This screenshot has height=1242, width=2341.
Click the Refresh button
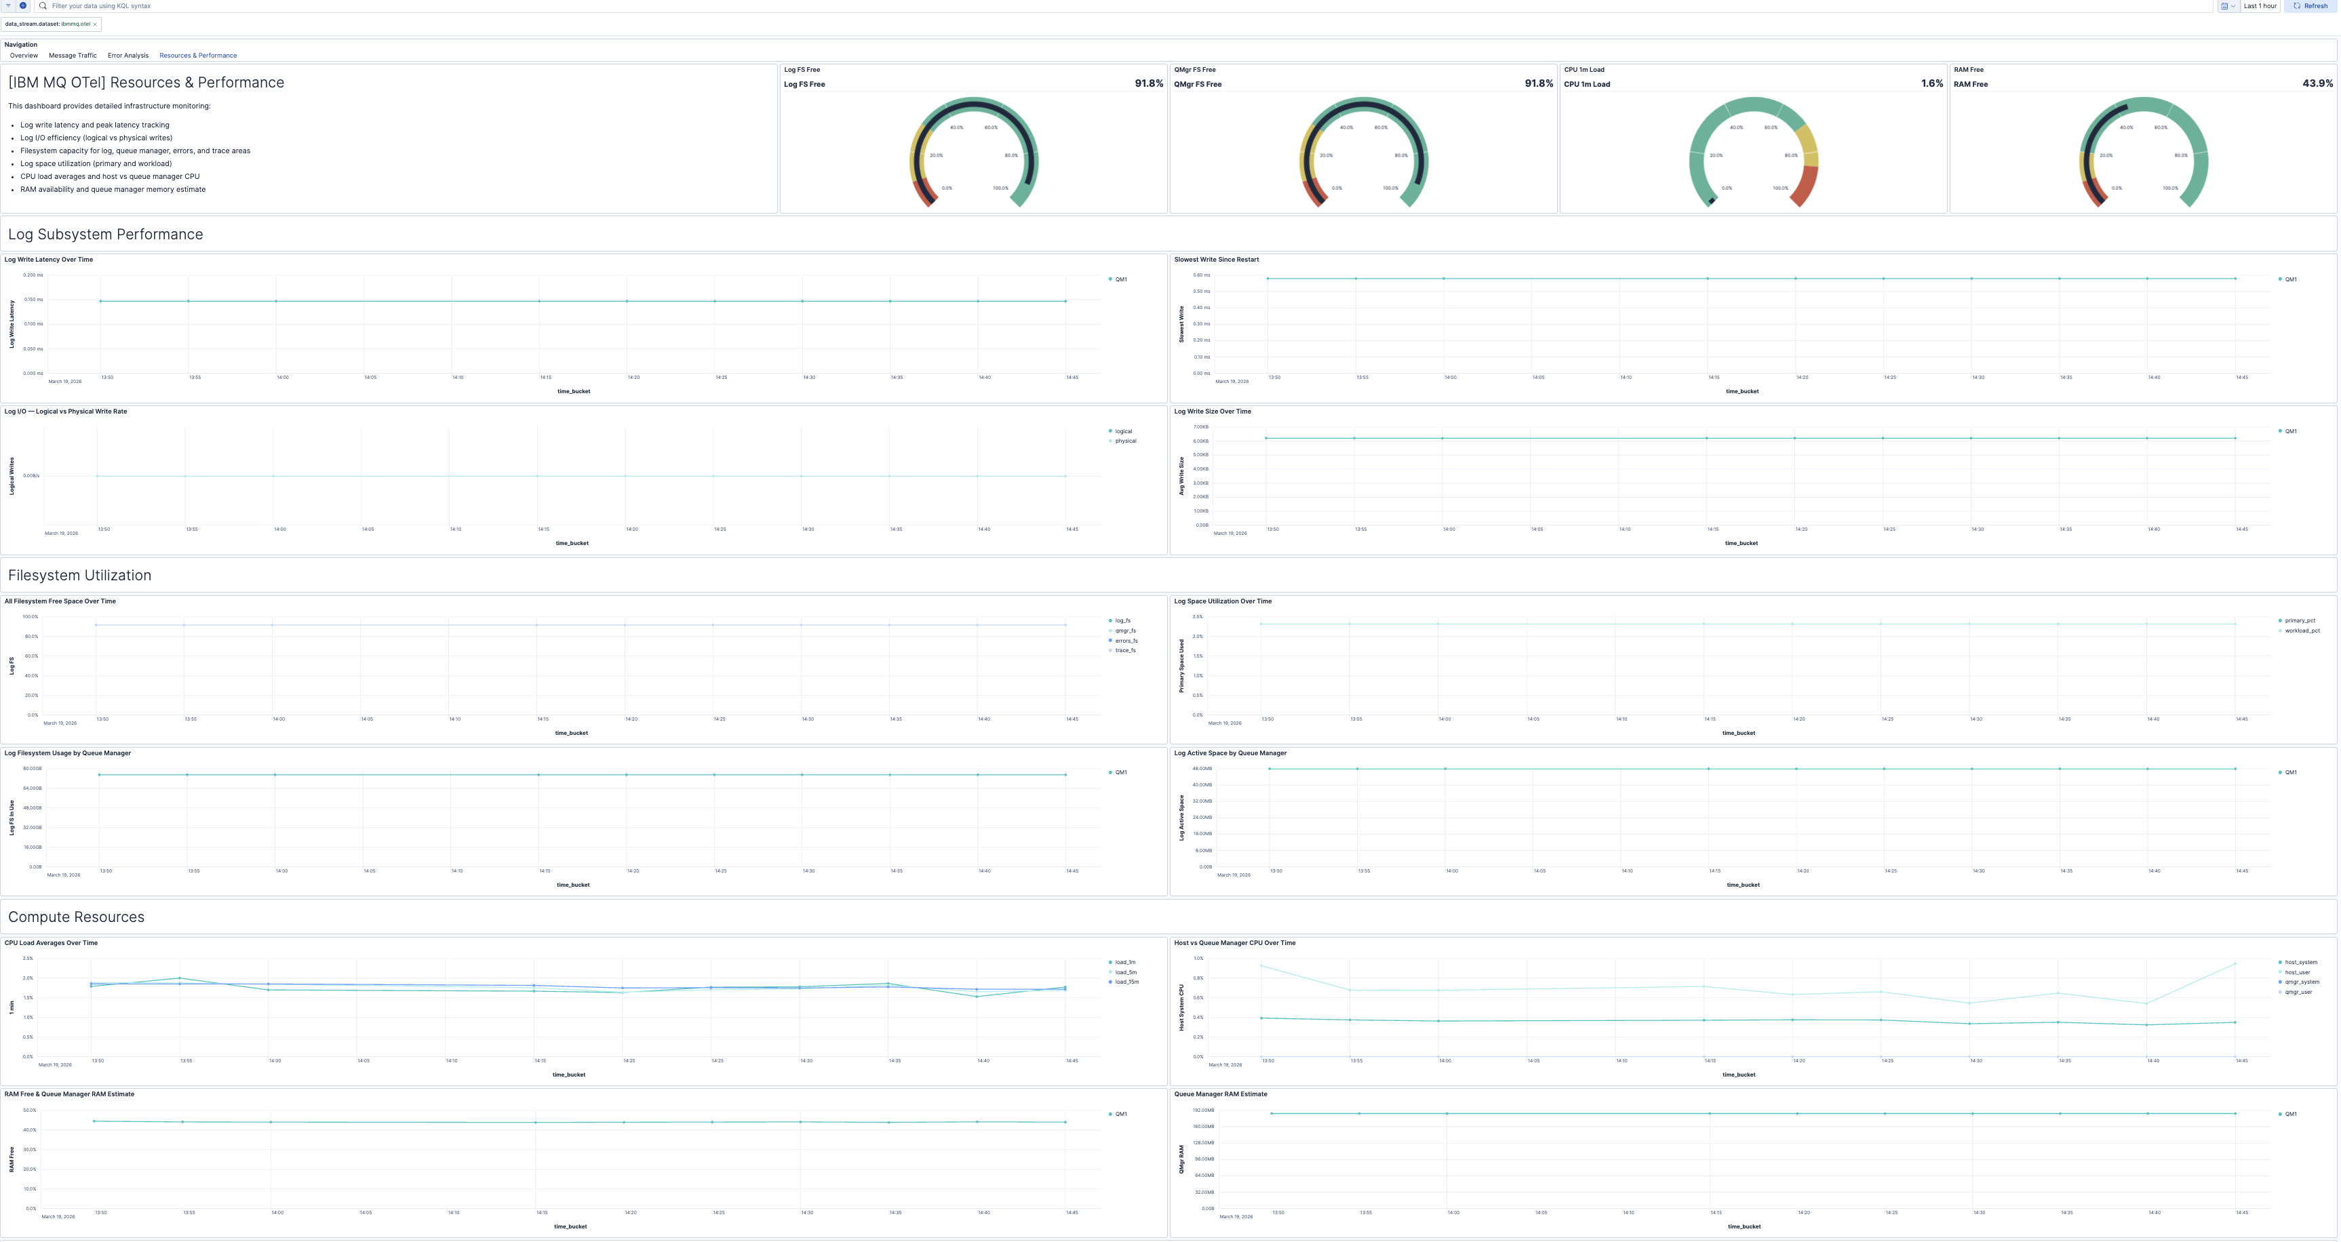pos(2313,5)
